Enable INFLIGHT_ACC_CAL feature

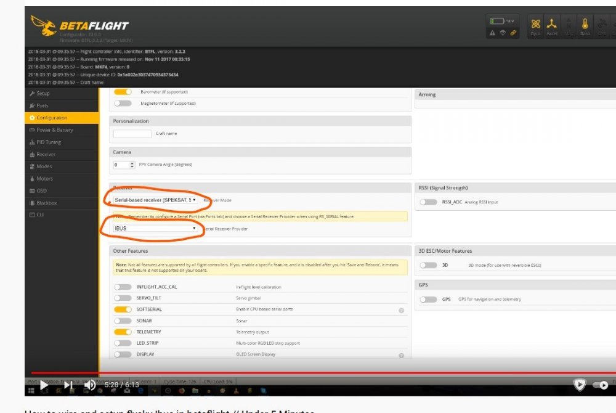[x=123, y=287]
